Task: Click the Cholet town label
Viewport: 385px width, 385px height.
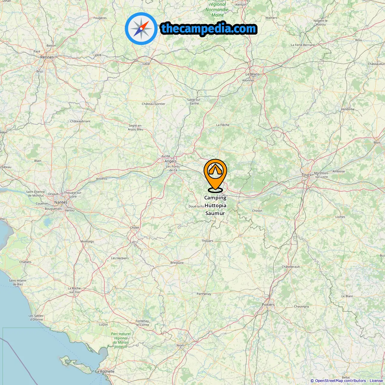Action: [134, 228]
